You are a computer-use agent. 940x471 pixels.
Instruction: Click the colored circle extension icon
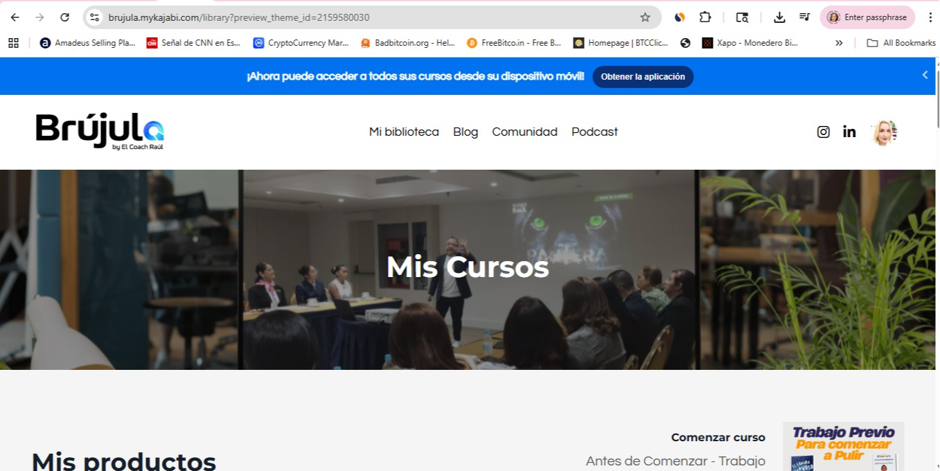click(x=680, y=17)
